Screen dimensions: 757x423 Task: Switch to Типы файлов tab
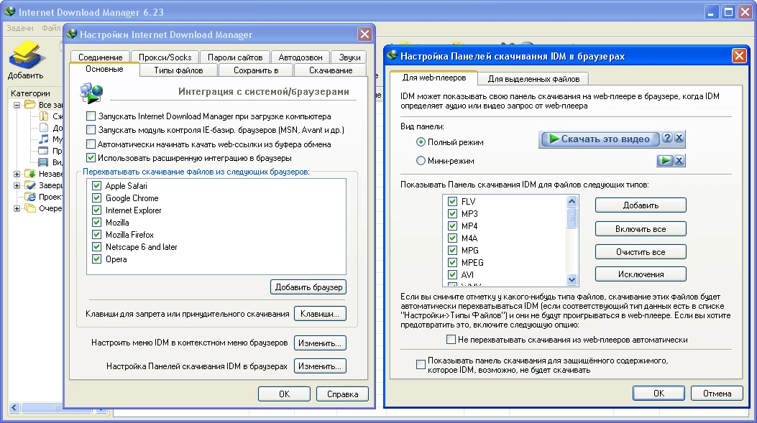click(x=178, y=70)
